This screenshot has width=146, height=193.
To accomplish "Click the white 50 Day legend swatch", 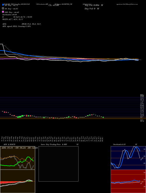I will pyautogui.click(x=3, y=8).
